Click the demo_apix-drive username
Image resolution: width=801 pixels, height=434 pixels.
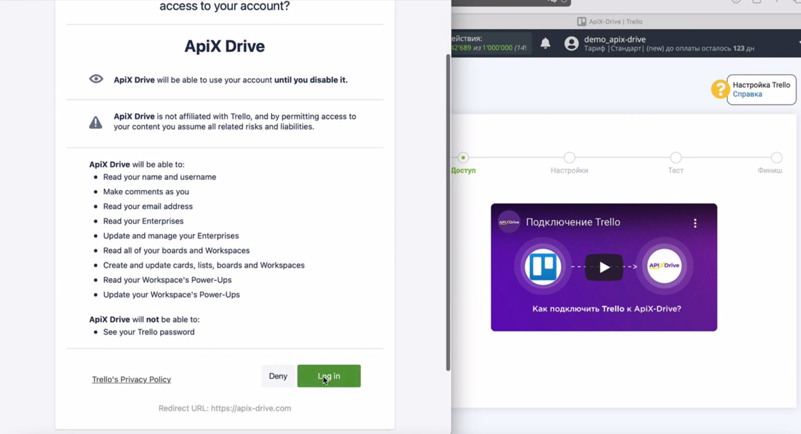point(615,40)
